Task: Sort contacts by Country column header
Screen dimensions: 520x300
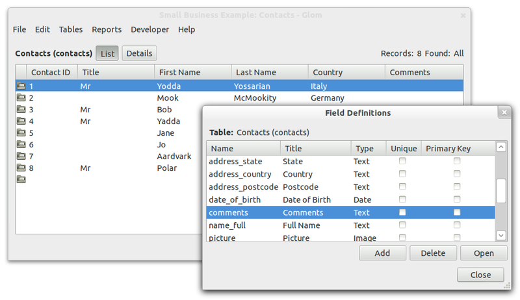Action: click(x=346, y=72)
